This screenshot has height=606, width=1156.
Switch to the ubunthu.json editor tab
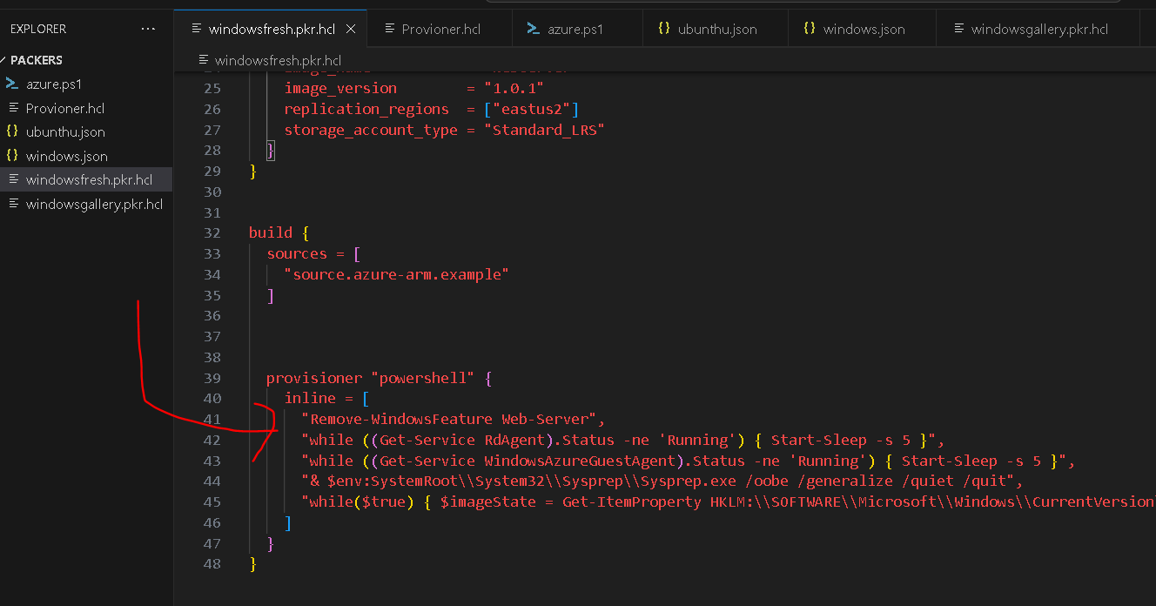[717, 29]
